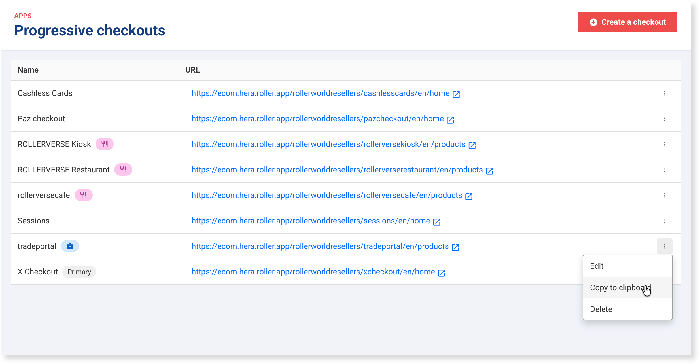Click the food badge icon beside ROLLERVERSE Restaurant
The height and width of the screenshot is (364, 700).
point(123,170)
